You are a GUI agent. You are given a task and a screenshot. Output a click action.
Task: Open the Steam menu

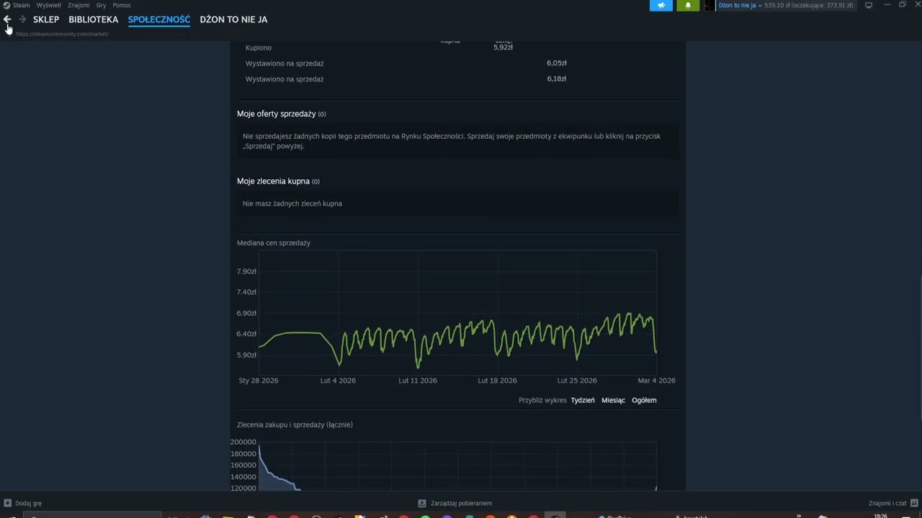click(x=22, y=5)
